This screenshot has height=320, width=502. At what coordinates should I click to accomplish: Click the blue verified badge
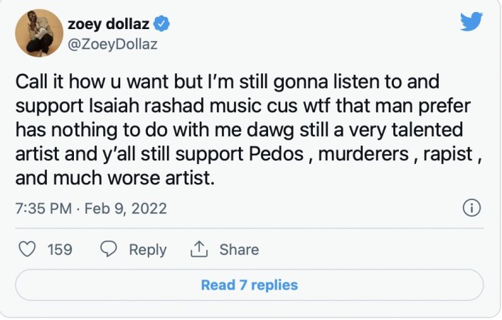click(162, 25)
